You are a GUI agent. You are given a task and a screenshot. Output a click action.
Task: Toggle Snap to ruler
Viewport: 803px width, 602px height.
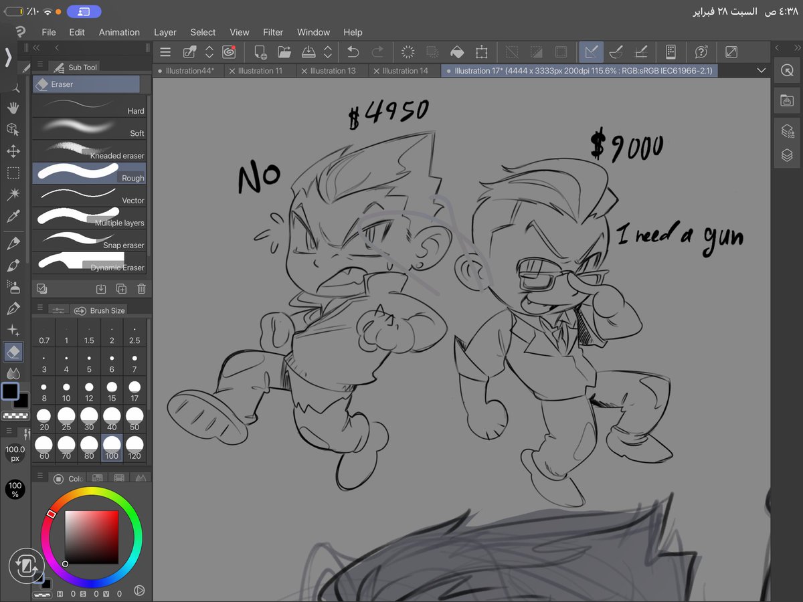click(x=591, y=52)
